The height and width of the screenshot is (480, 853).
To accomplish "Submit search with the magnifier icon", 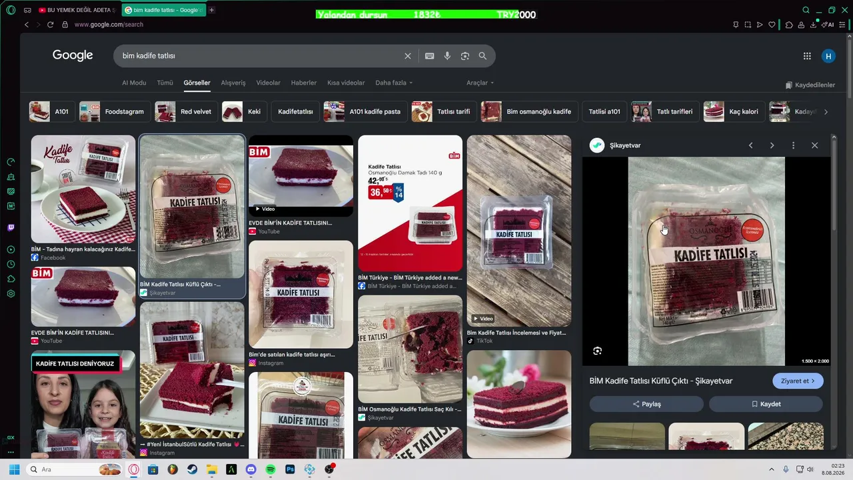I will pos(482,56).
